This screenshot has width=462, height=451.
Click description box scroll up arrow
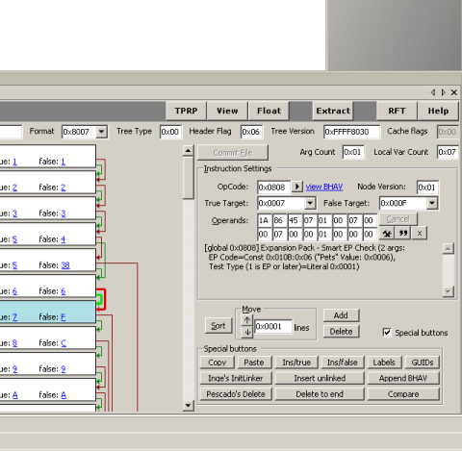448,248
